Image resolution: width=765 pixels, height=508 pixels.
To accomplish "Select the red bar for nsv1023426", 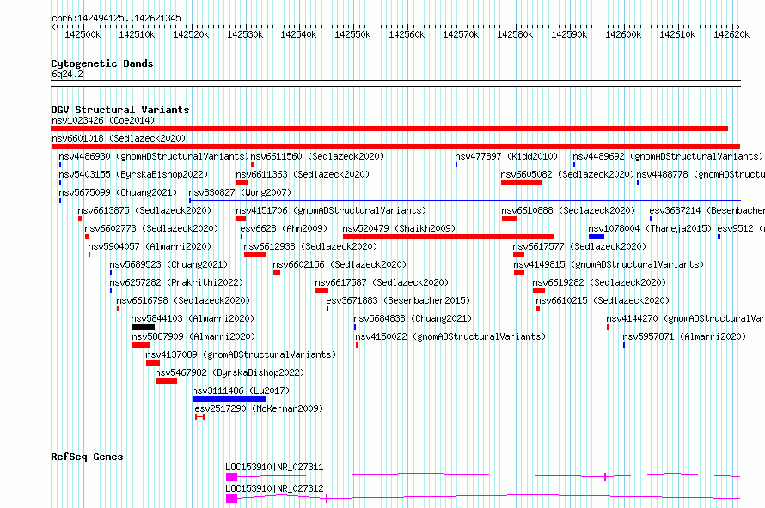I will click(389, 129).
